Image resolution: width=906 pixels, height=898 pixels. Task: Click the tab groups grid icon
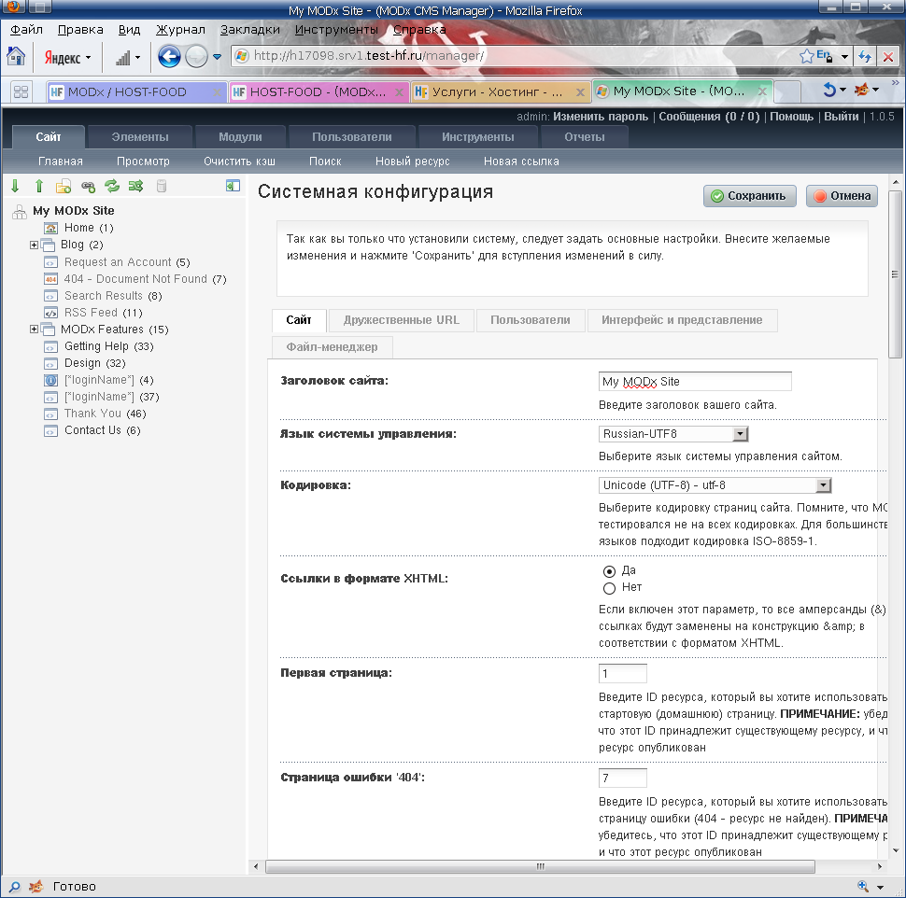tap(21, 91)
